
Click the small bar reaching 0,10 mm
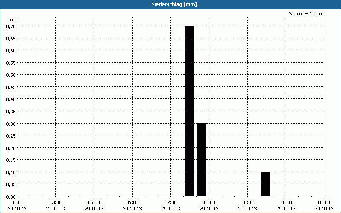click(x=266, y=184)
